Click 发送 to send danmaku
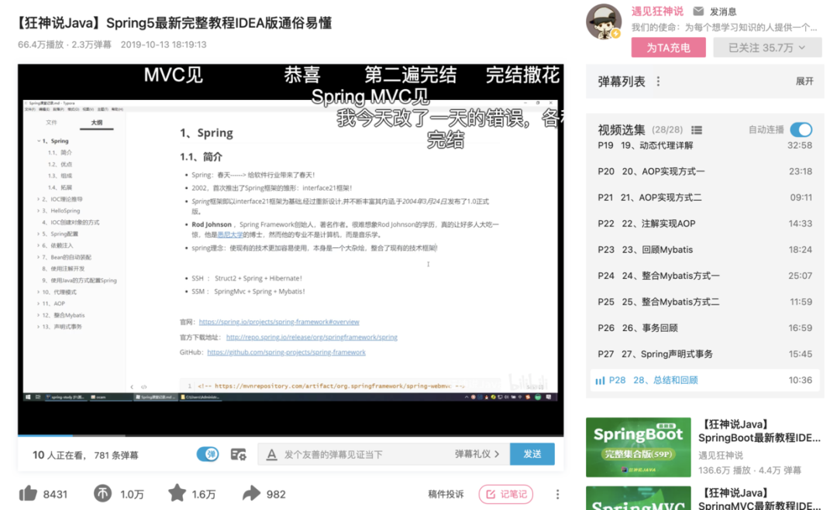Viewport: 837px width, 510px height. click(532, 454)
